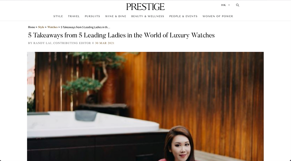Click the 30 Mar 2021 date

point(105,43)
